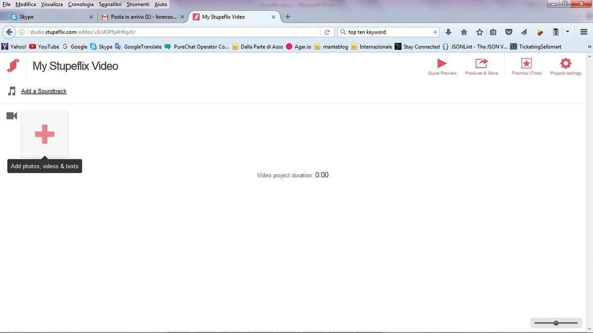Select the My Stupeflix Video tab
This screenshot has width=593, height=333.
234,17
